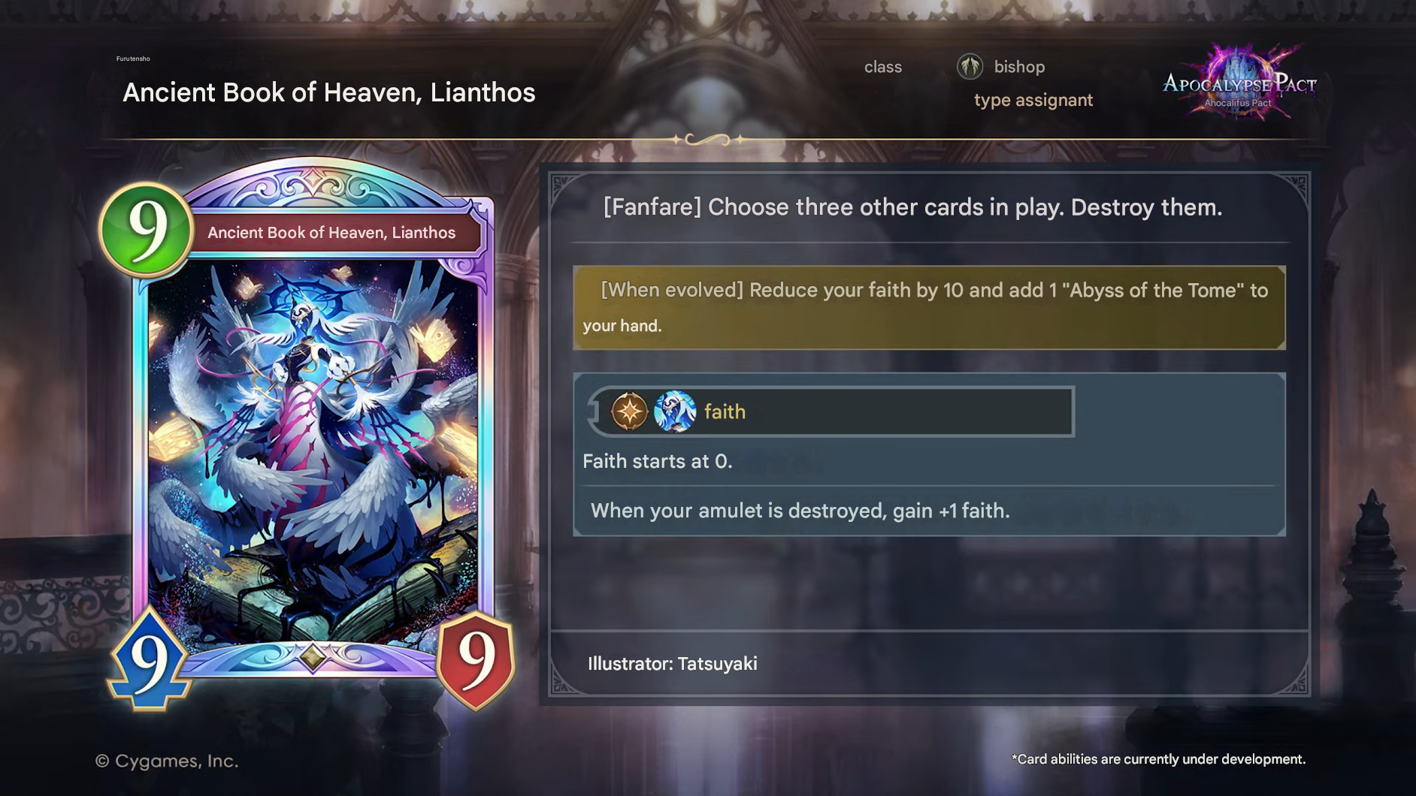Click Illustrator: Tatsuyaki credit
The image size is (1416, 796).
[673, 664]
